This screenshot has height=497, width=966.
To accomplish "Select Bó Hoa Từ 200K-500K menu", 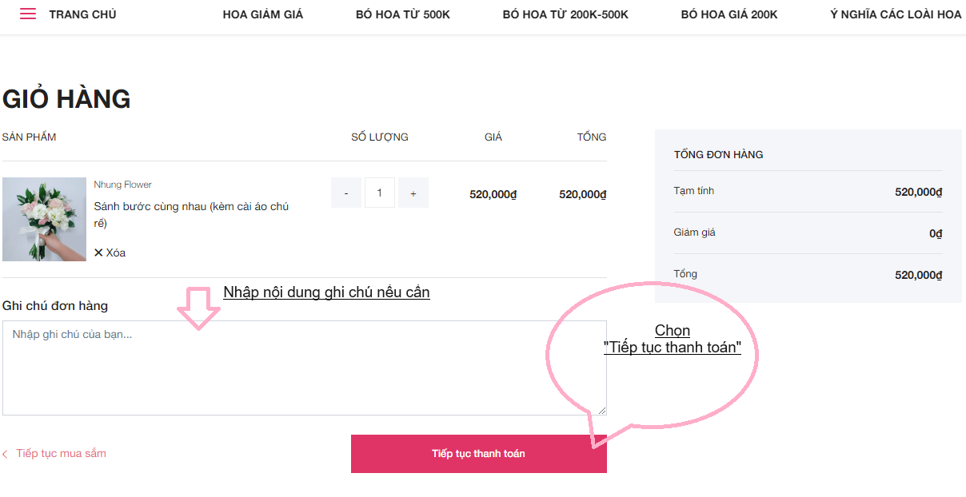I will tap(565, 14).
